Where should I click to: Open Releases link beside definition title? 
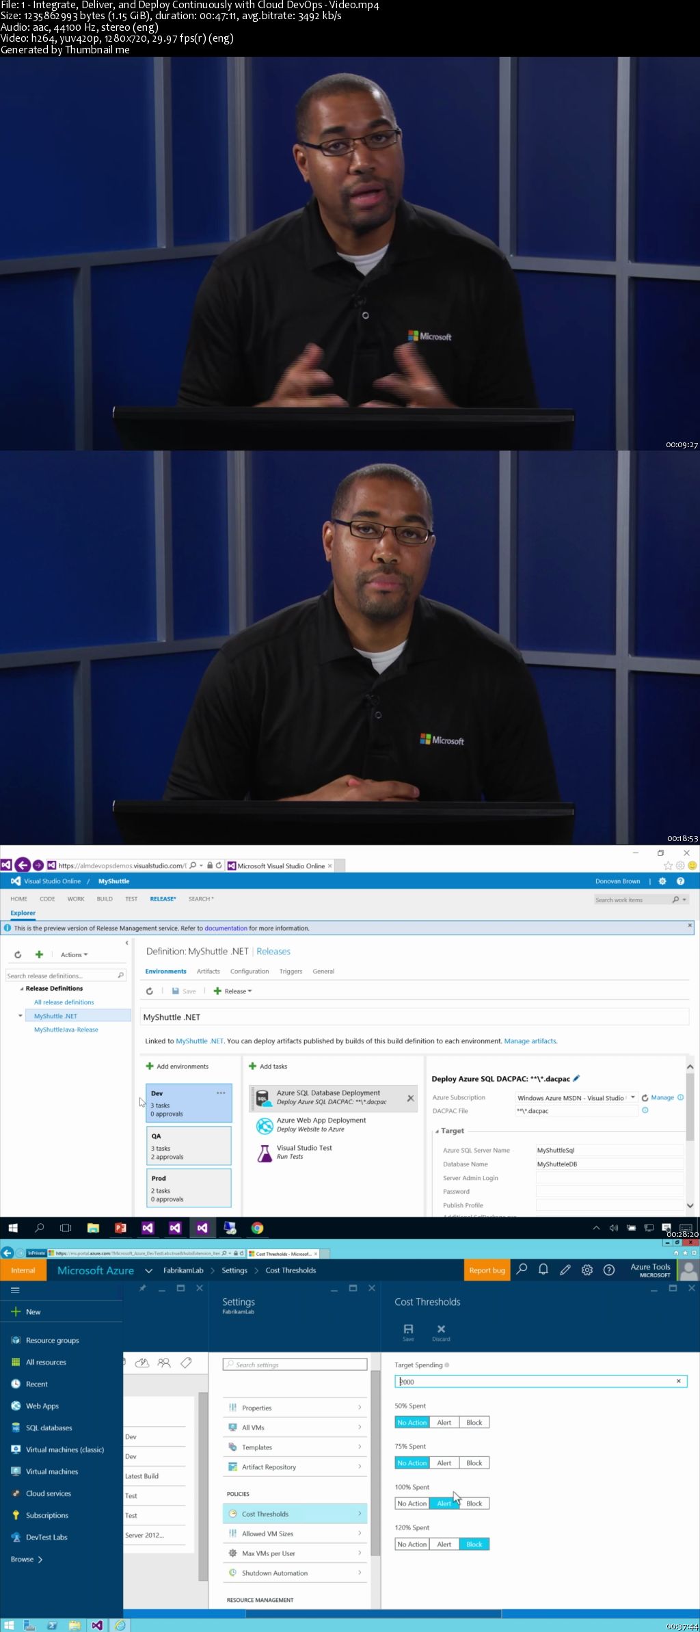[273, 951]
